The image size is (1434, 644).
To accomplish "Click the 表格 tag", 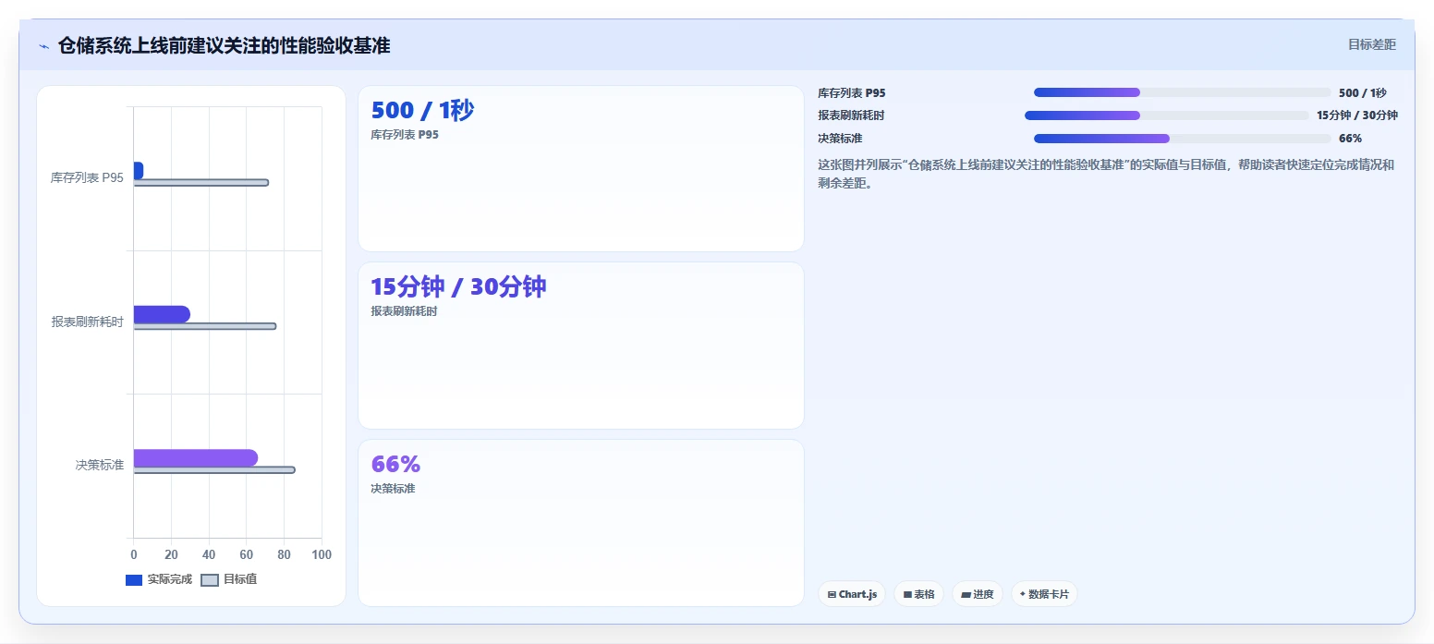I will click(918, 594).
